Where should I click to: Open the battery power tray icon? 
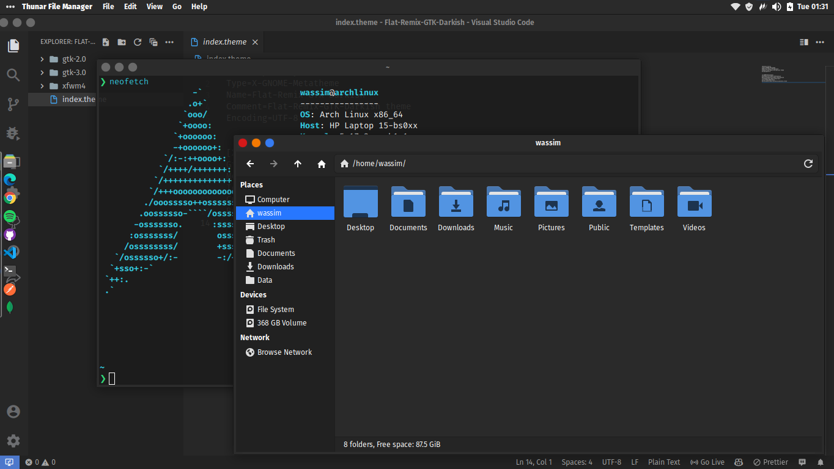tap(790, 7)
